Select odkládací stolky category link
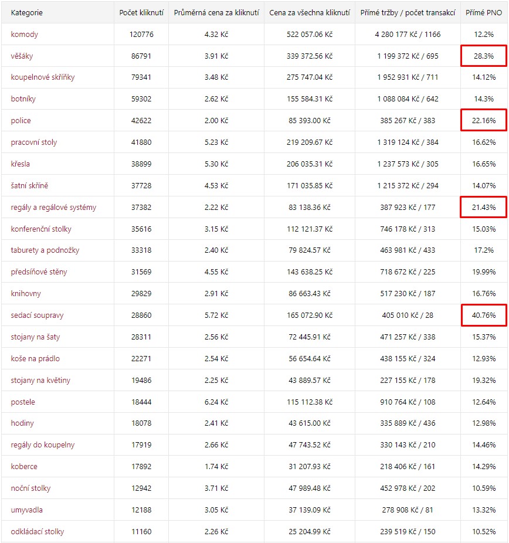The width and height of the screenshot is (509, 543). 38,532
